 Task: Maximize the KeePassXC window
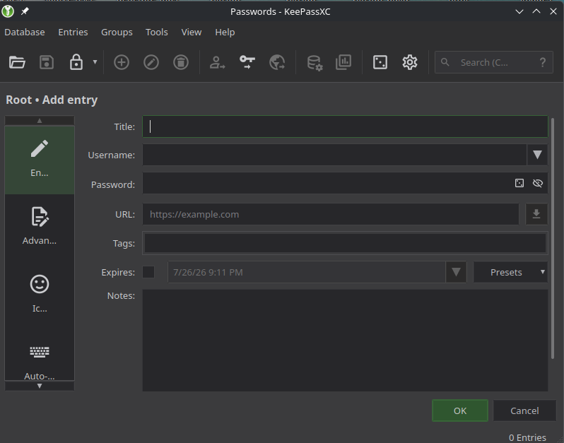point(536,11)
